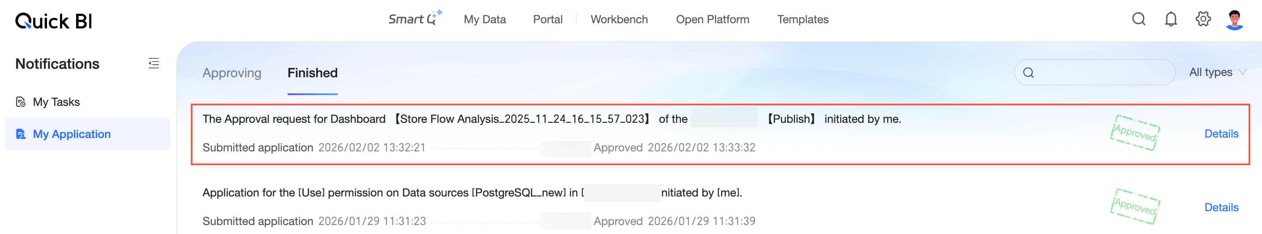Open the user avatar menu

[1234, 20]
